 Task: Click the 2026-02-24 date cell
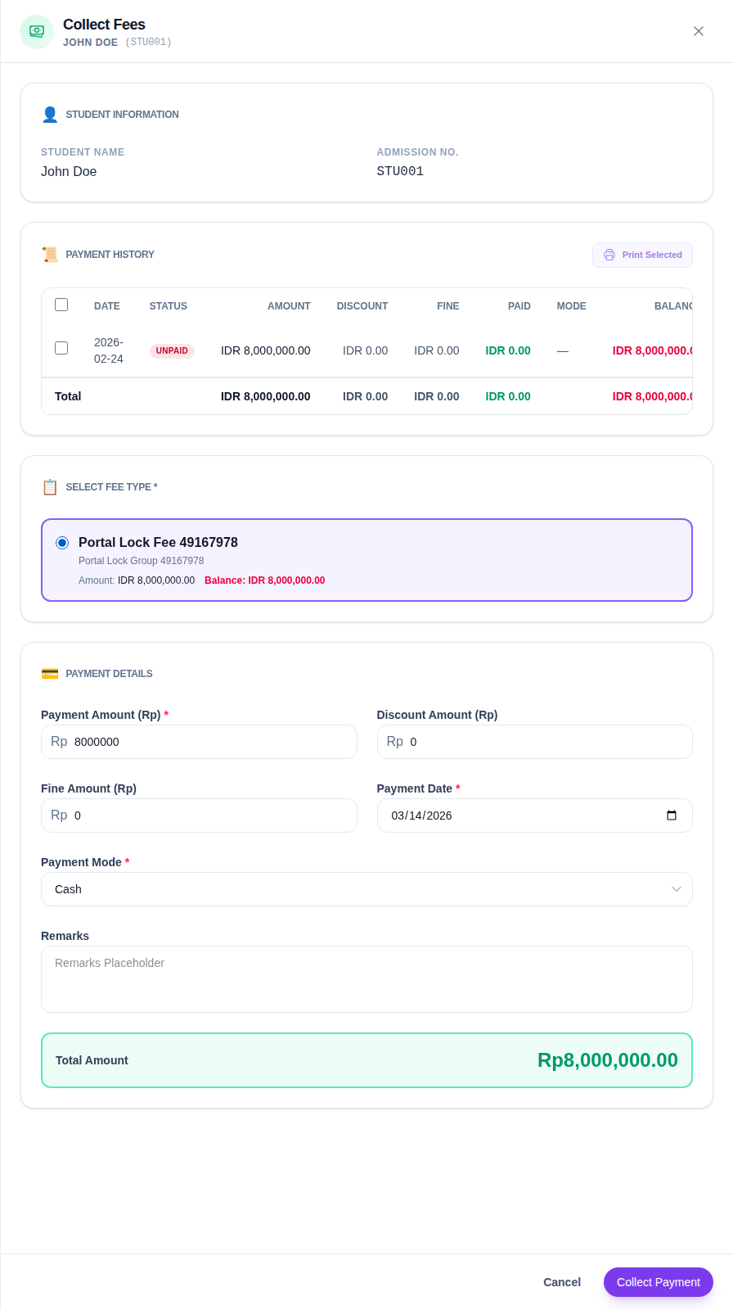[109, 350]
